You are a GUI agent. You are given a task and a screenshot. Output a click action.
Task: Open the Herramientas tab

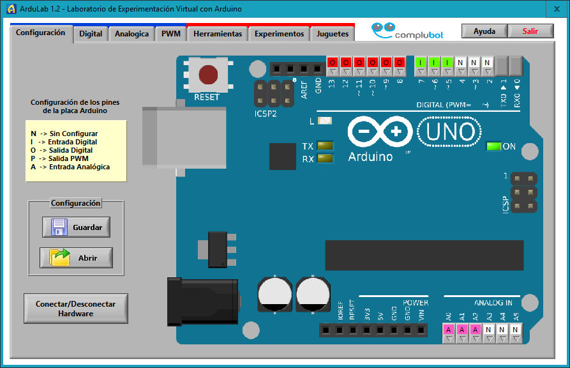(x=218, y=34)
